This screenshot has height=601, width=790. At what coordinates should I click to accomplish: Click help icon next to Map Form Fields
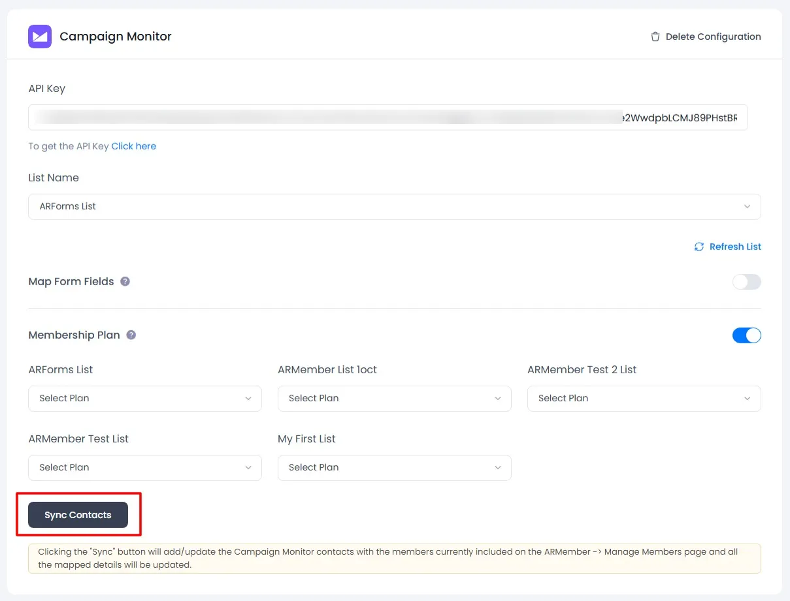[x=125, y=282]
